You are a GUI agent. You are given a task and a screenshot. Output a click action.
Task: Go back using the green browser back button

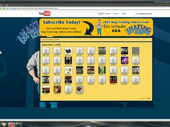point(0,8)
